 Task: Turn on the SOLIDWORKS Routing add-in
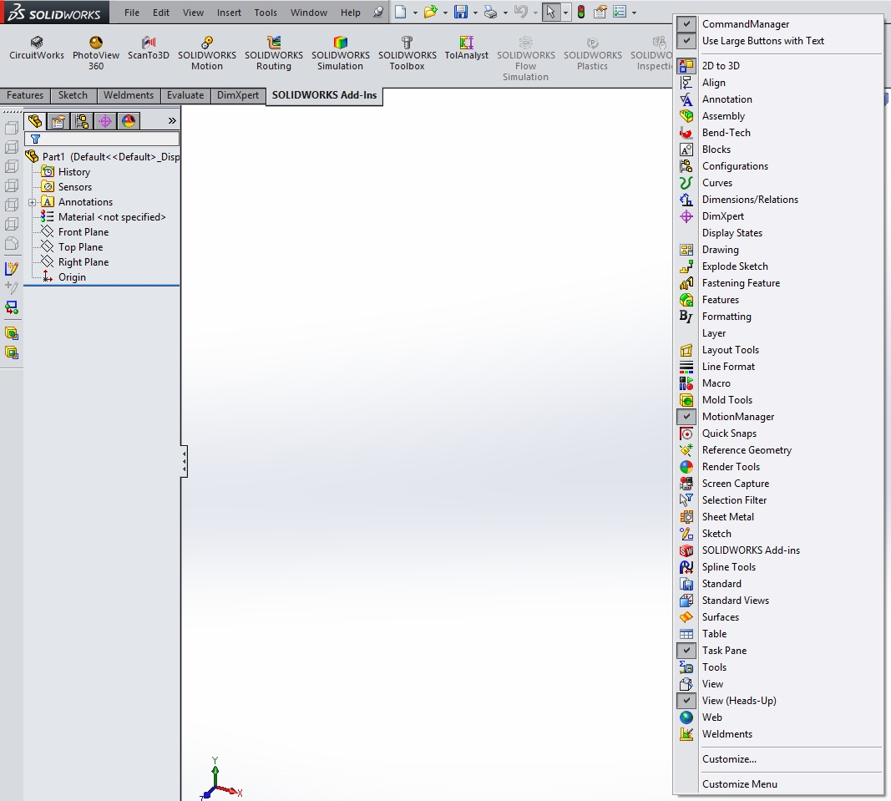pyautogui.click(x=274, y=53)
